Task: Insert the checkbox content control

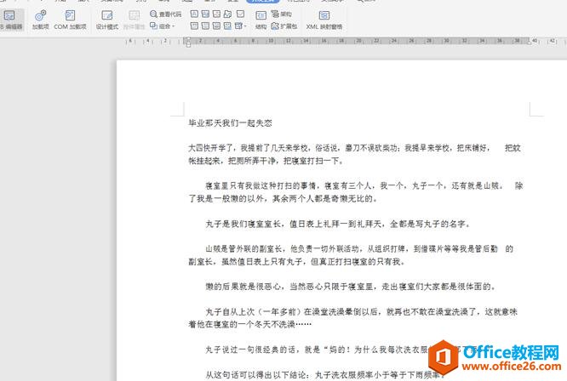Action: point(240,14)
